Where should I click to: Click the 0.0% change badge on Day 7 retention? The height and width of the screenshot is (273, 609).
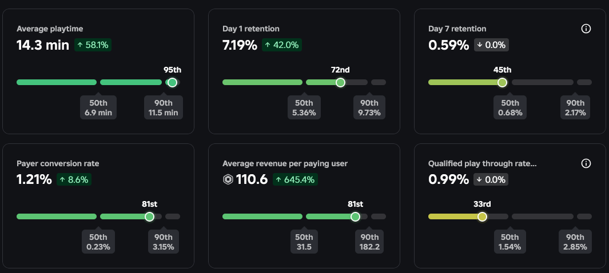tap(490, 45)
